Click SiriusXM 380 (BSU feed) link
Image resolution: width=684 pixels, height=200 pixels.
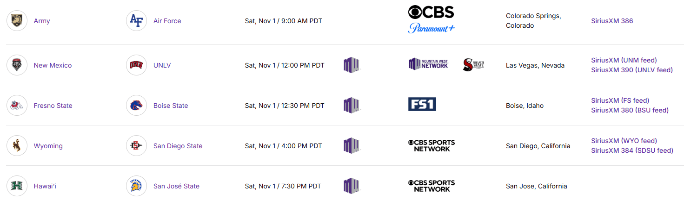tap(630, 110)
